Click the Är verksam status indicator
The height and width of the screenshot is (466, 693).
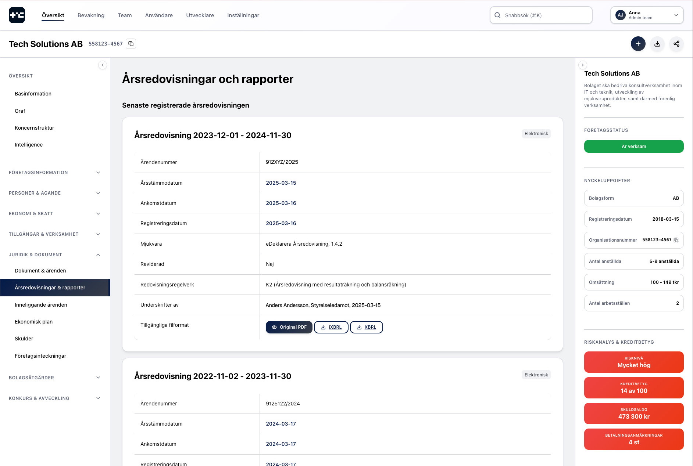[633, 146]
